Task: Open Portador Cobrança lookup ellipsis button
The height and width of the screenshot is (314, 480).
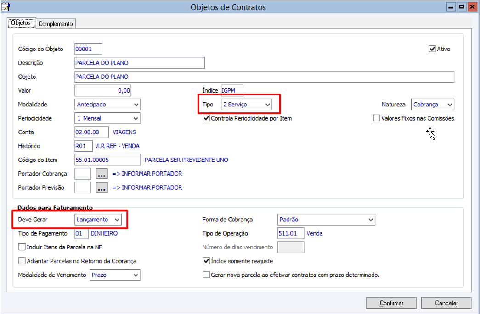Action: pos(102,174)
